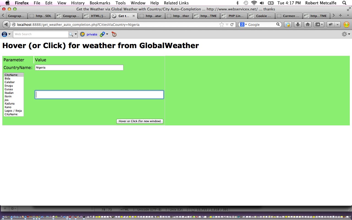Click the orange play button at toolbar end
352x220 pixels.
click(346, 24)
